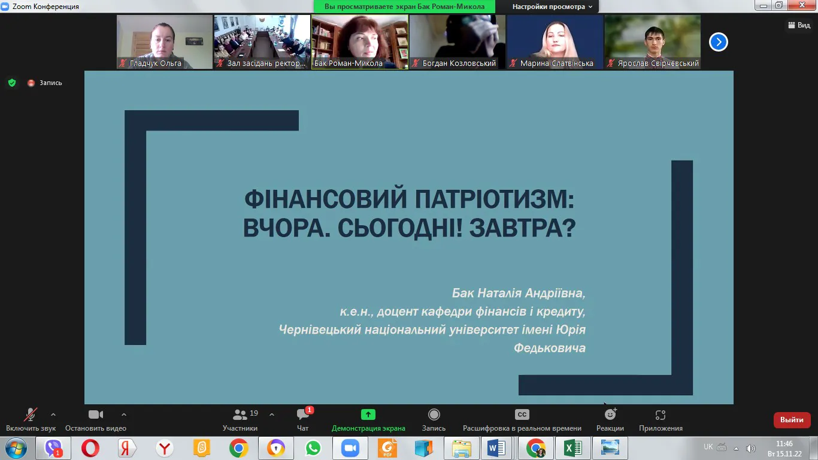Click the green encryption shield icon
This screenshot has height=460, width=818.
[12, 83]
